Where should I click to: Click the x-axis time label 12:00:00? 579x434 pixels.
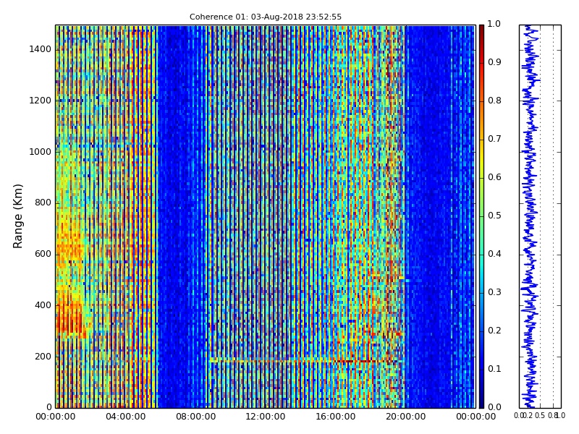(266, 417)
